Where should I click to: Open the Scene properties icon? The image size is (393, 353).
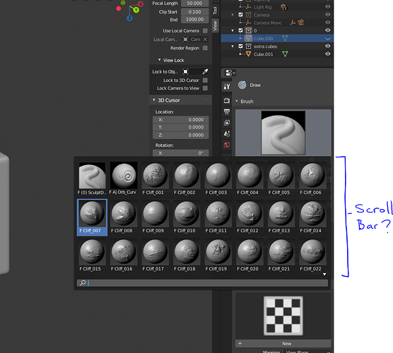click(x=227, y=133)
